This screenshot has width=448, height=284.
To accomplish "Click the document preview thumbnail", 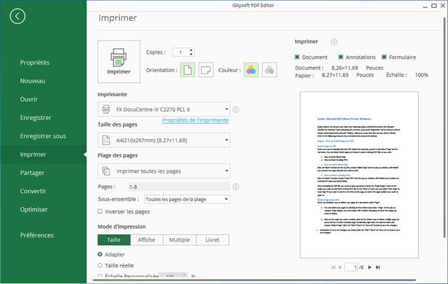I will (x=359, y=175).
